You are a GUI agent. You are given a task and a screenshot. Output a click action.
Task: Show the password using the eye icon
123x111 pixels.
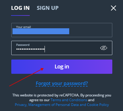(104, 48)
